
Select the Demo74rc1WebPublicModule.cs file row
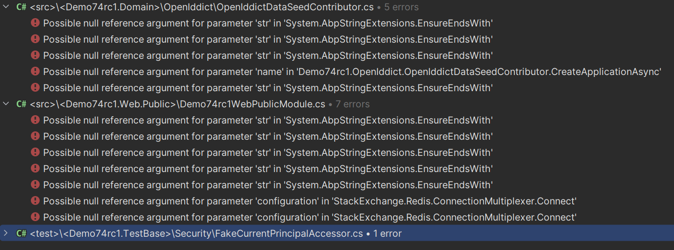(x=177, y=104)
